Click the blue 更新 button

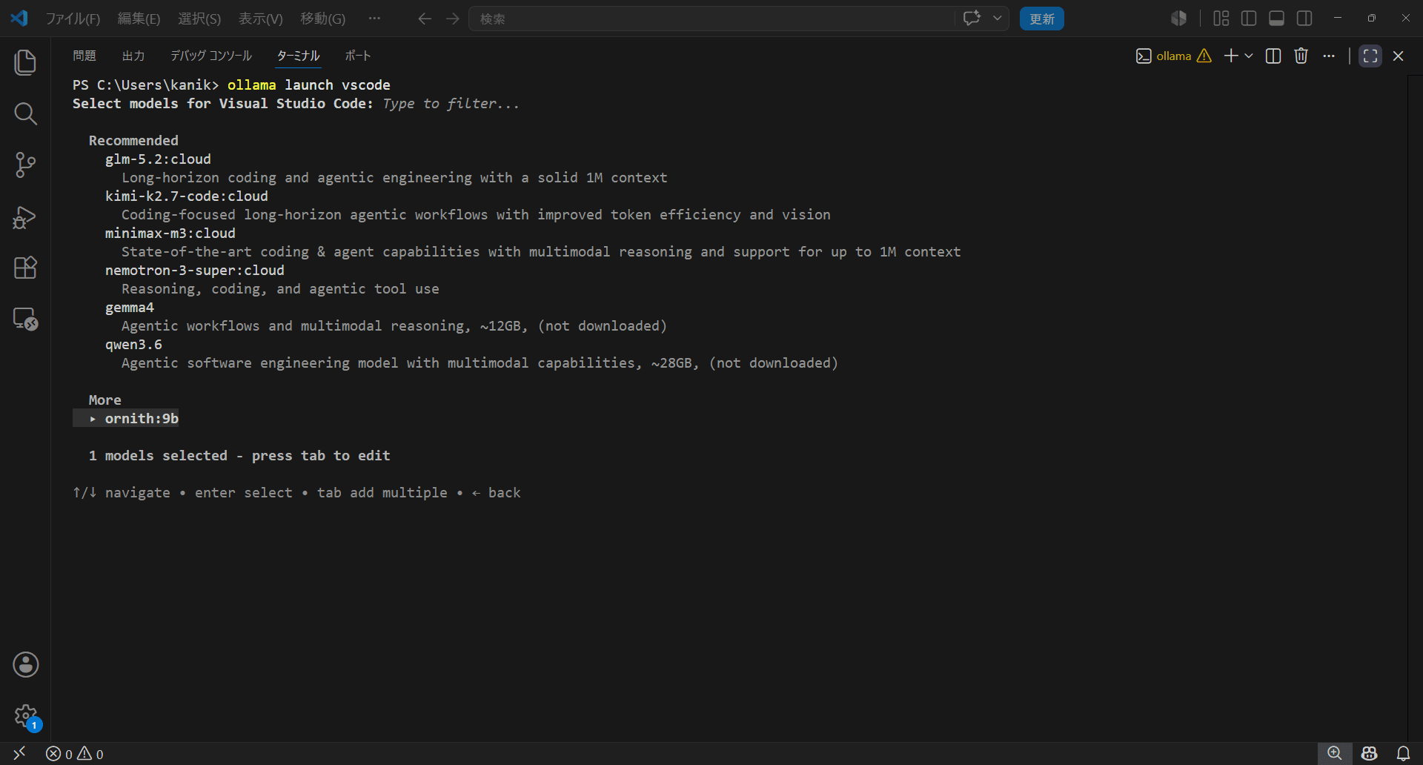click(x=1041, y=19)
